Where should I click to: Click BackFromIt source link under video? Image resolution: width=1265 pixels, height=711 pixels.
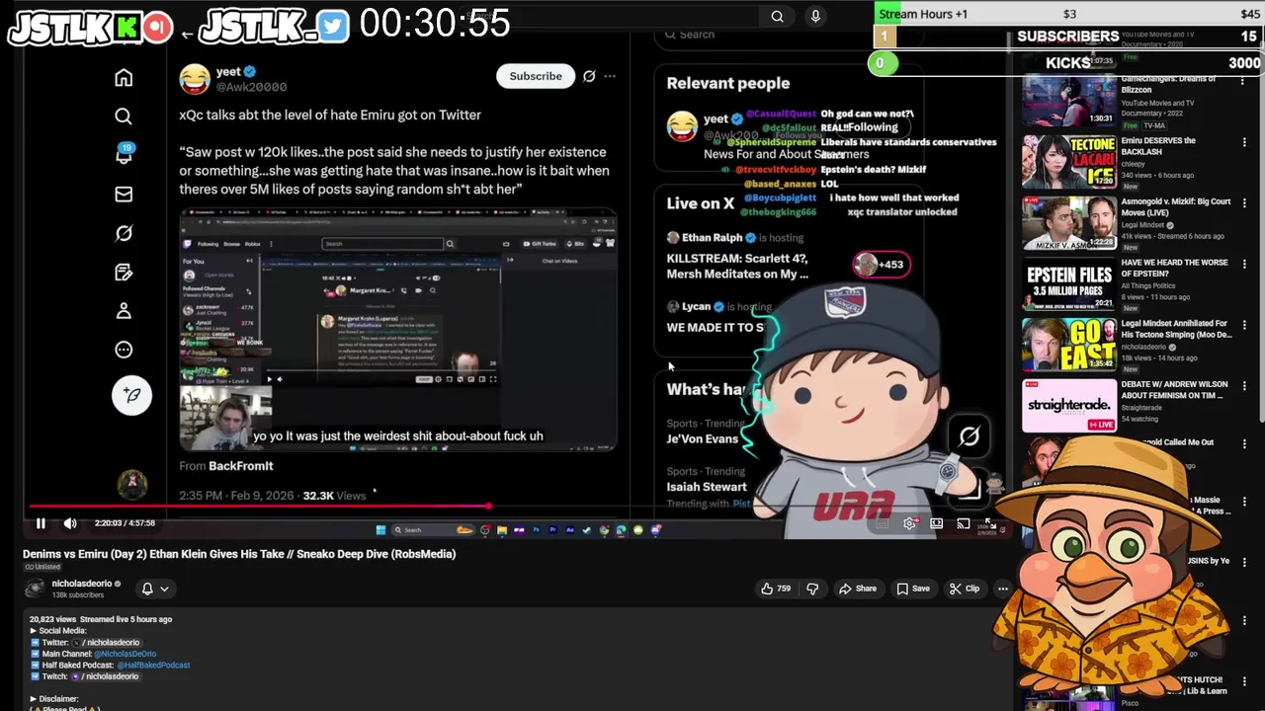240,466
